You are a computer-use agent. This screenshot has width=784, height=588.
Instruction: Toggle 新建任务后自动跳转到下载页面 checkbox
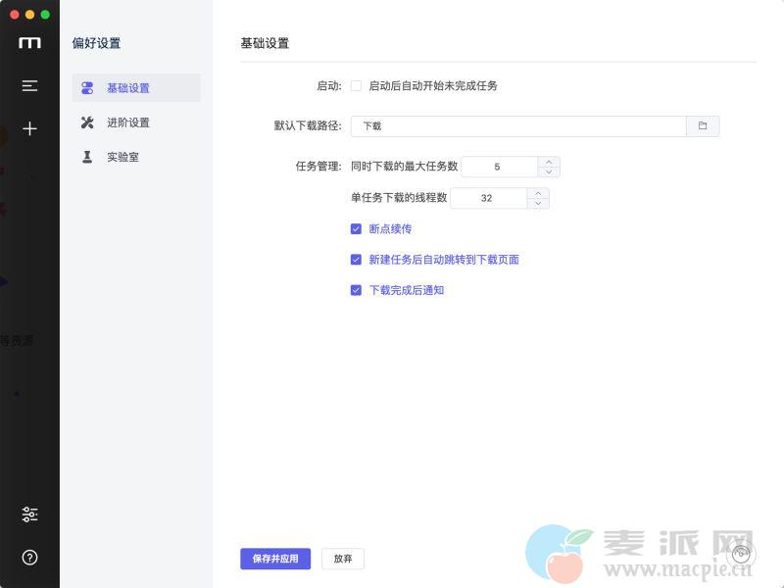pos(357,260)
